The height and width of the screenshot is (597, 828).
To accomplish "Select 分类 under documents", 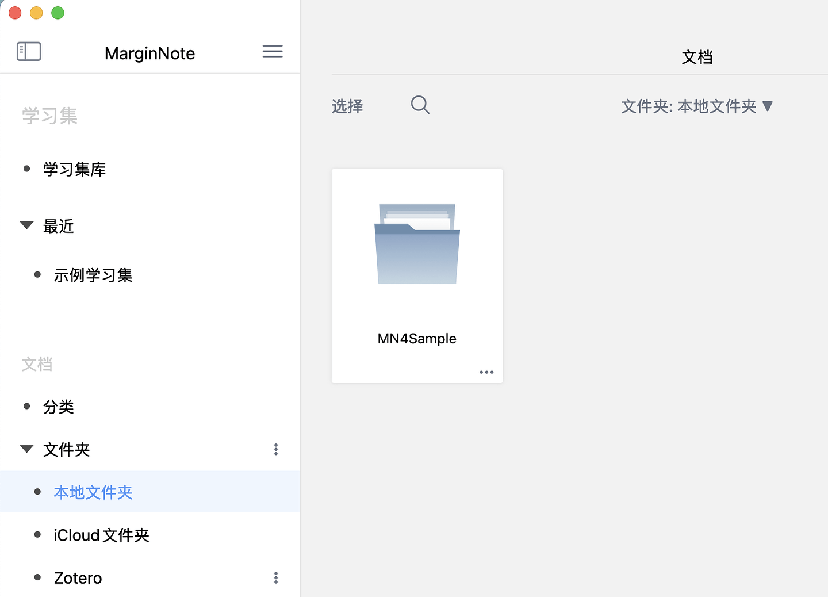I will click(x=58, y=407).
